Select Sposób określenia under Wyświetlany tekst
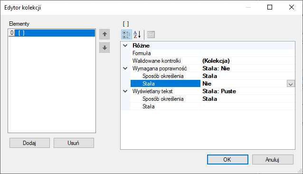Viewport: 303px width, 174px height. click(x=165, y=99)
